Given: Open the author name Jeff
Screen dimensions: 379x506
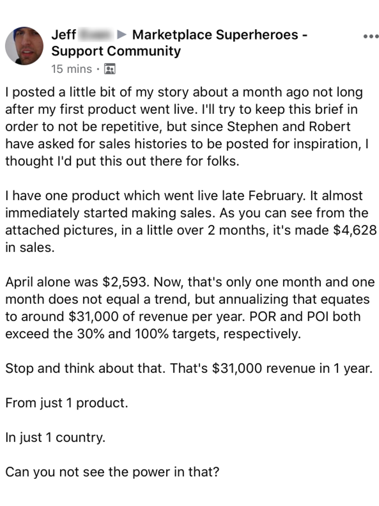Looking at the screenshot, I should coord(63,35).
